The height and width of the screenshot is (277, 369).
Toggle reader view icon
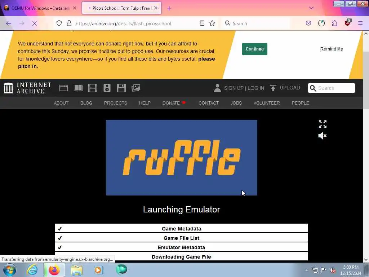pos(202,23)
